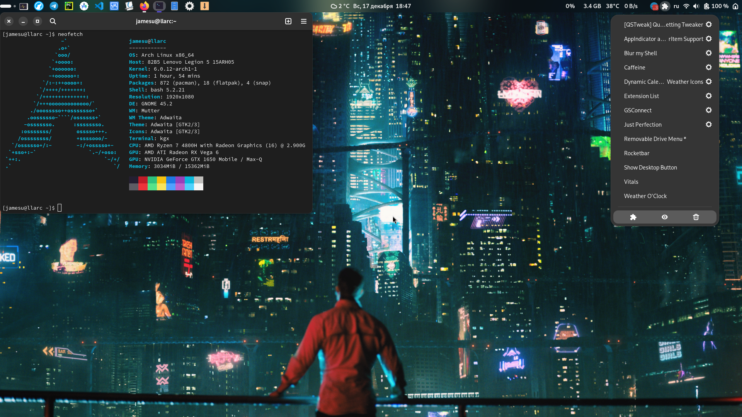Open settings gear for AppIndicator Support
Viewport: 742px width, 417px height.
pos(709,39)
